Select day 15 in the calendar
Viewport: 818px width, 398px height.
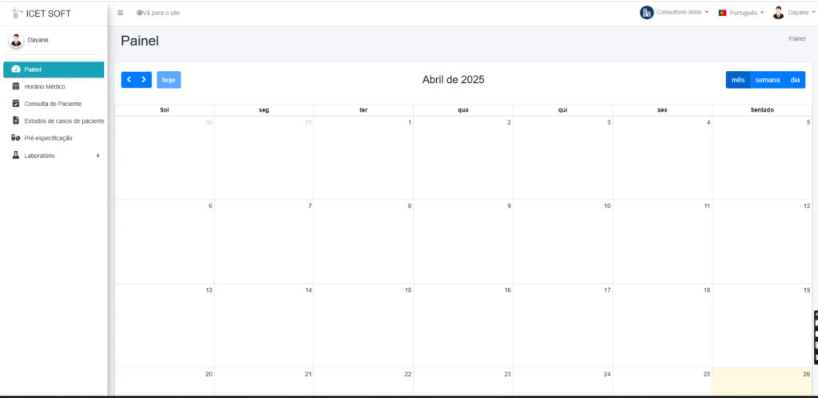(x=363, y=325)
